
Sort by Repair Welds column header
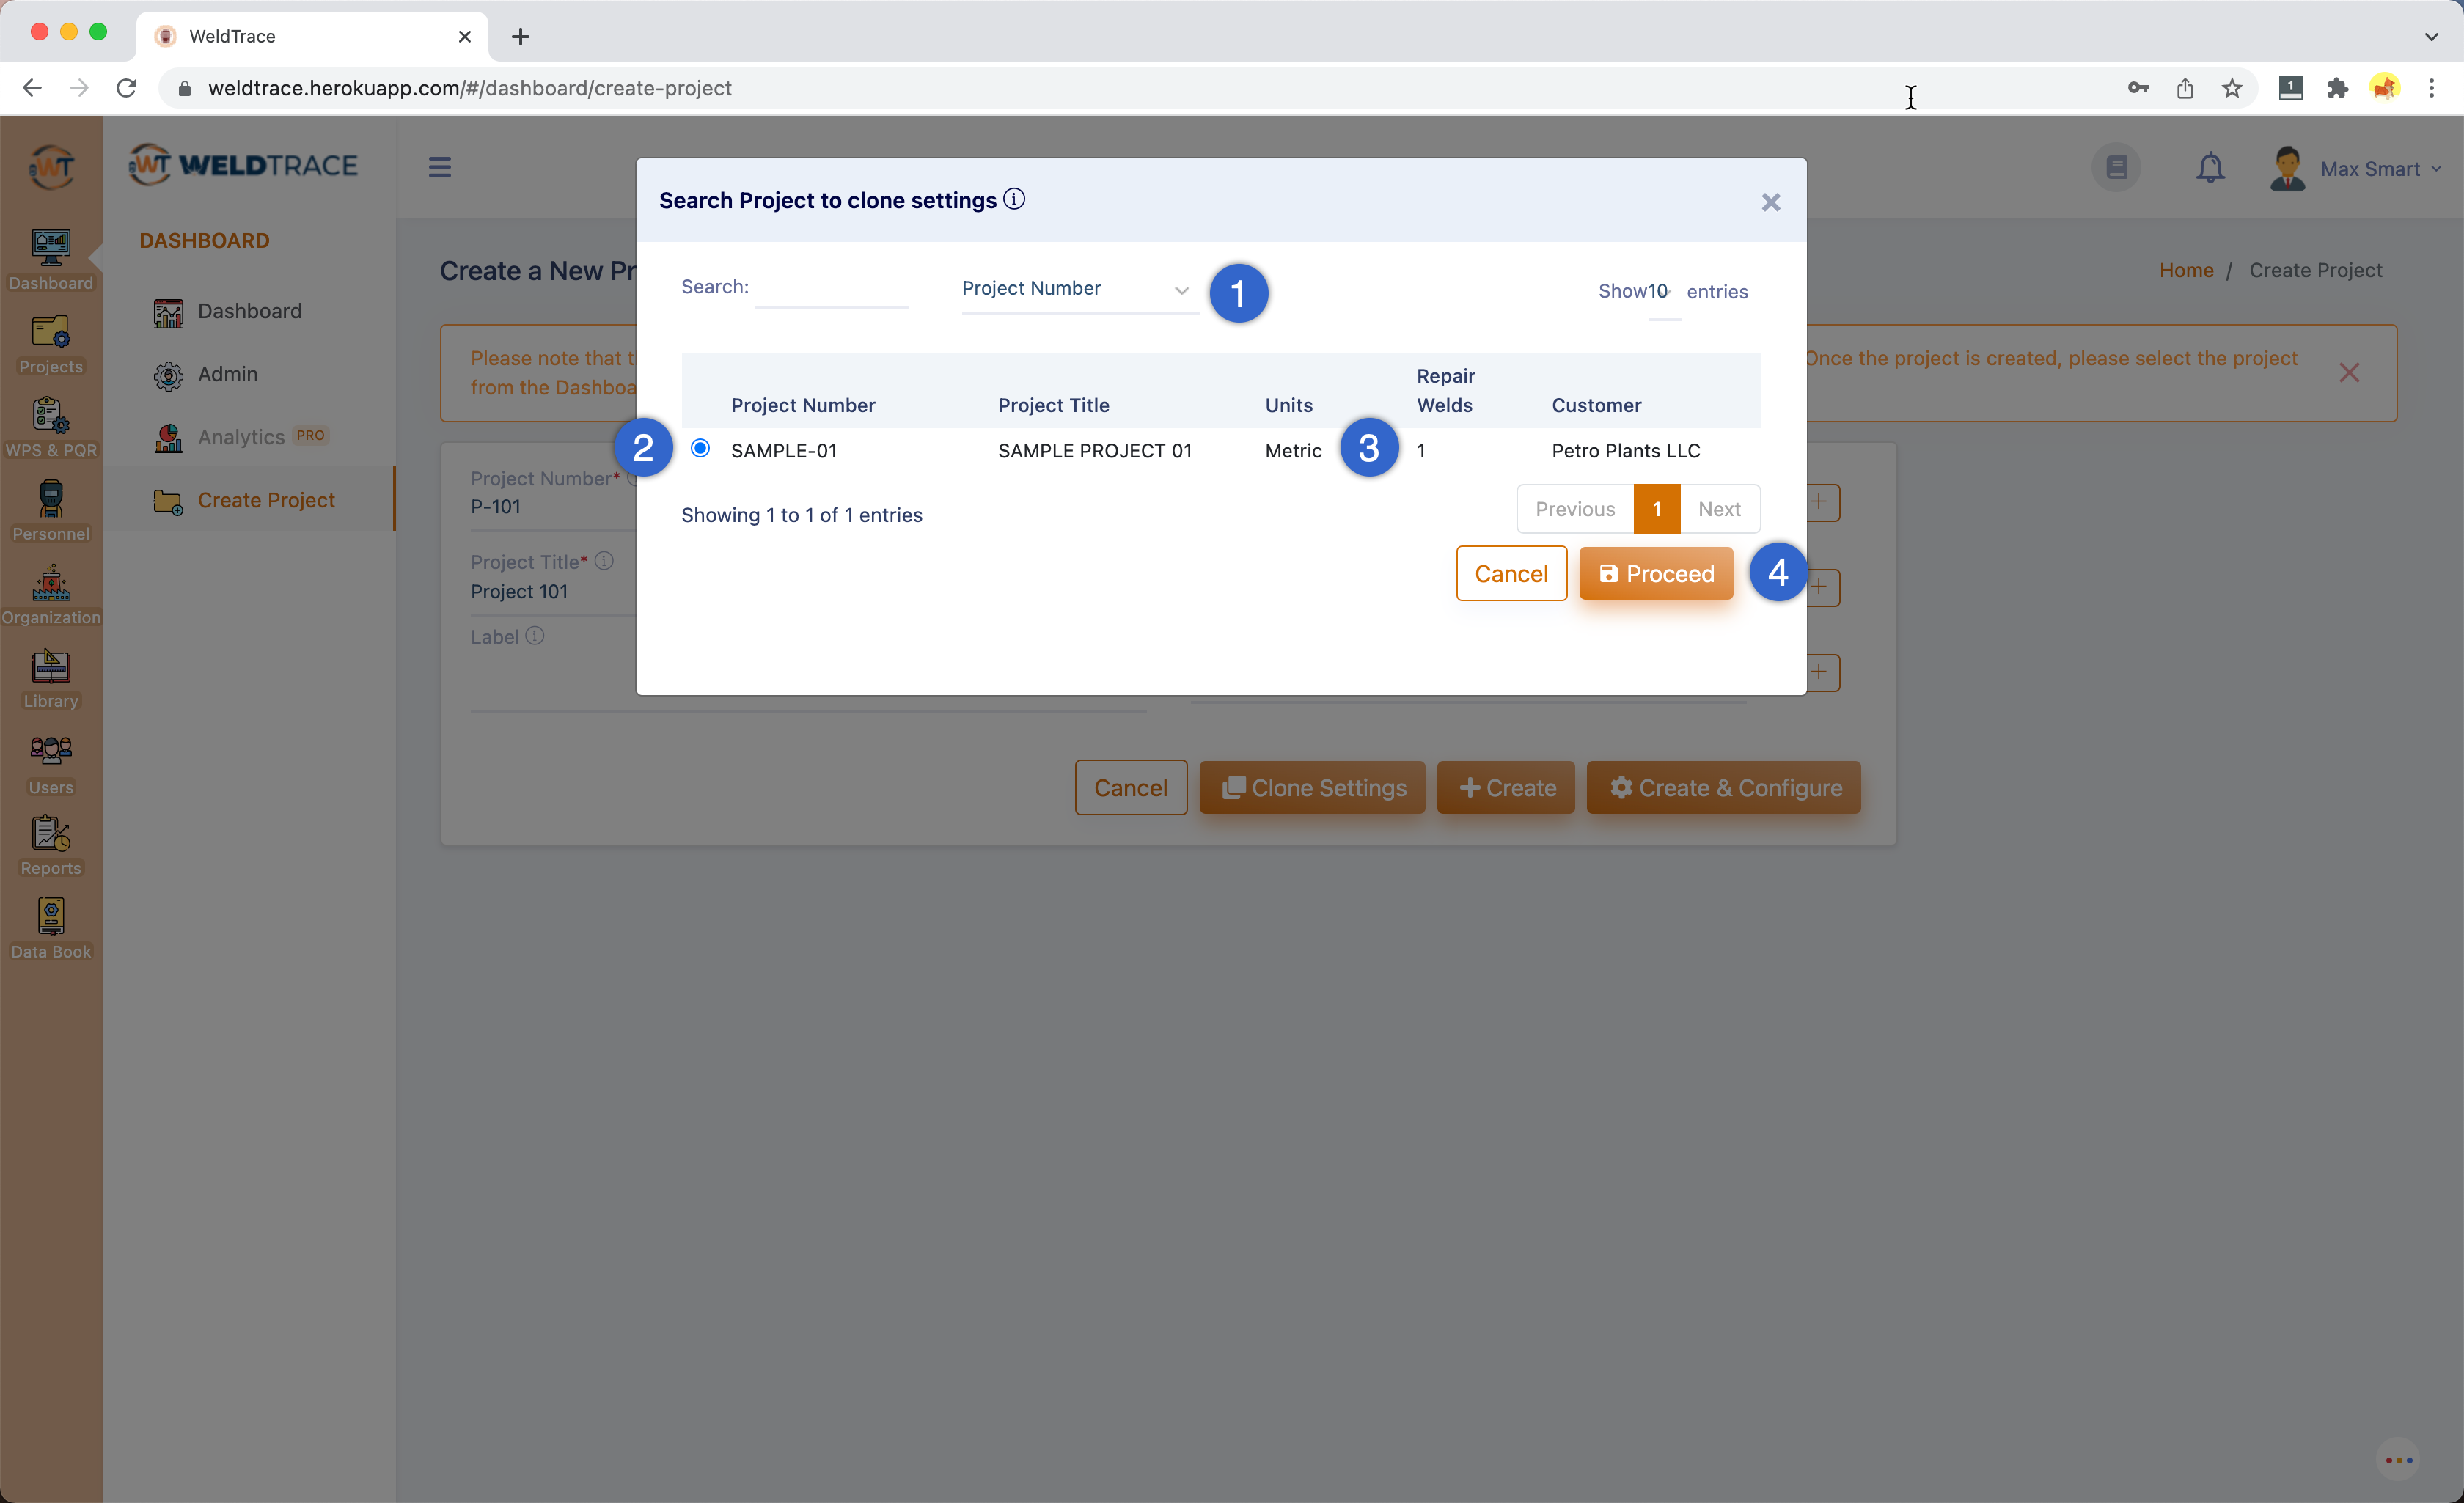[1445, 390]
